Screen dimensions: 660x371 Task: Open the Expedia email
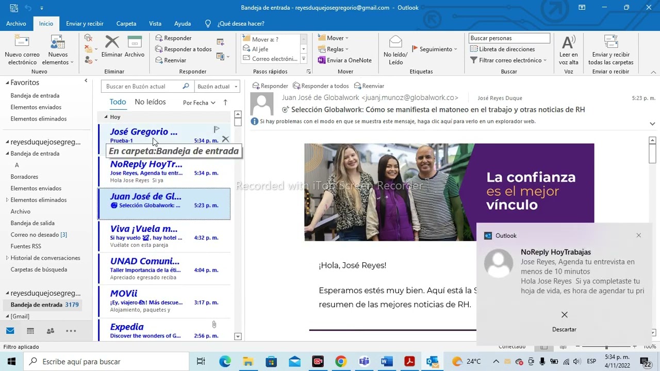coord(164,330)
